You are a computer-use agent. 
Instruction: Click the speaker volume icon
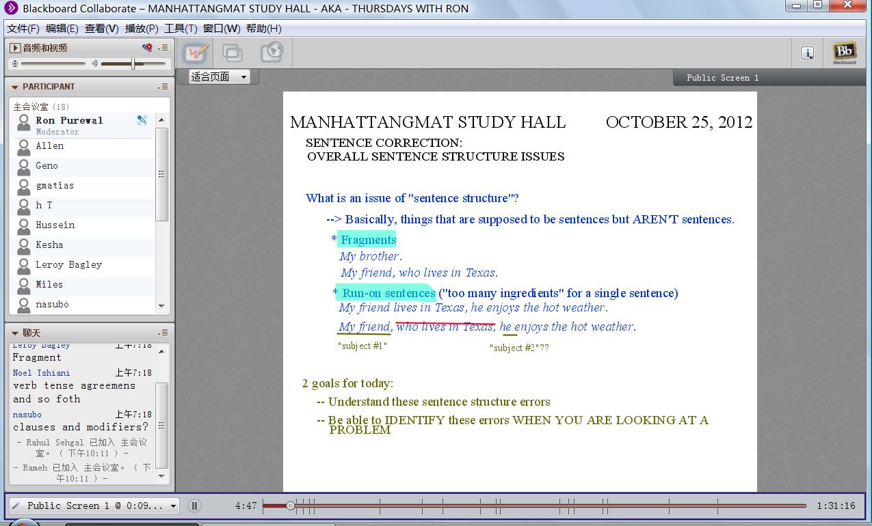(95, 64)
